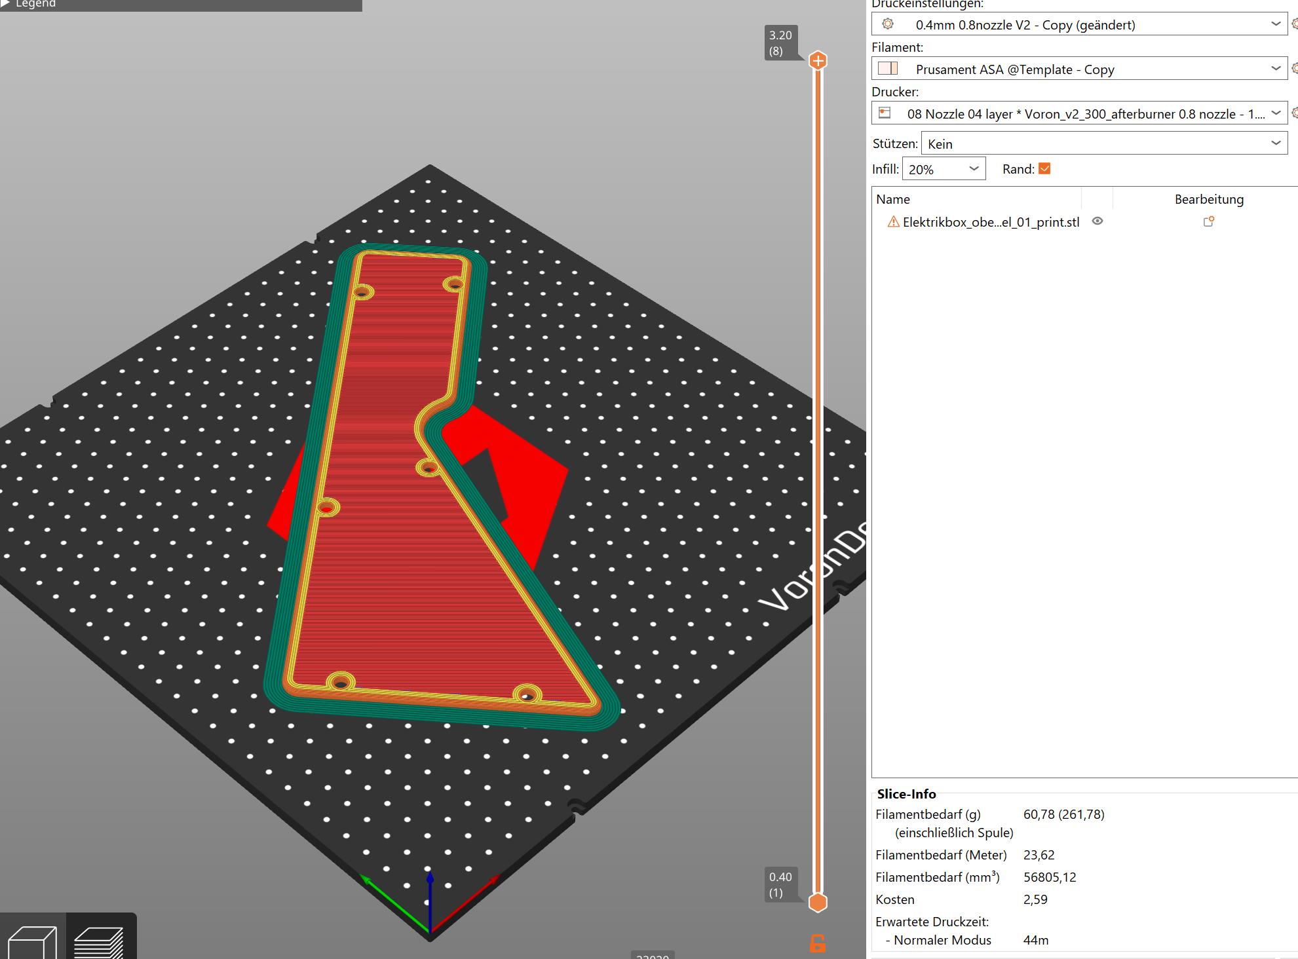Click the orange lock icon below slider
The width and height of the screenshot is (1298, 959).
817,943
